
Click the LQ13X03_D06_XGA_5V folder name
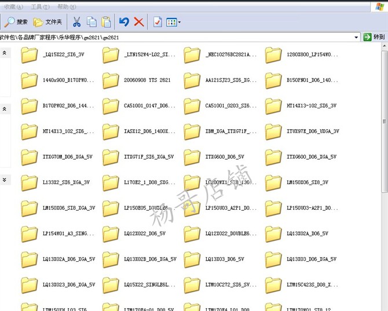(x=312, y=259)
